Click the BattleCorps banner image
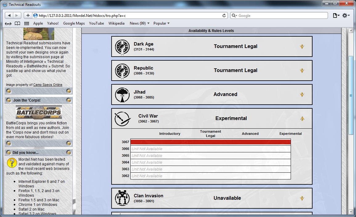356x217 pixels. point(39,112)
